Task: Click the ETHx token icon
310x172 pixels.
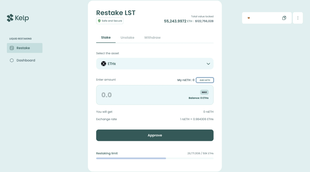Action: (104, 64)
